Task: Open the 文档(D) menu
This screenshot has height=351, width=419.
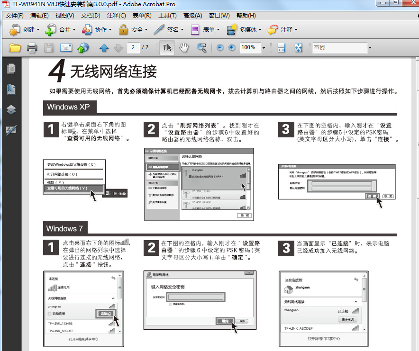Action: pos(91,16)
